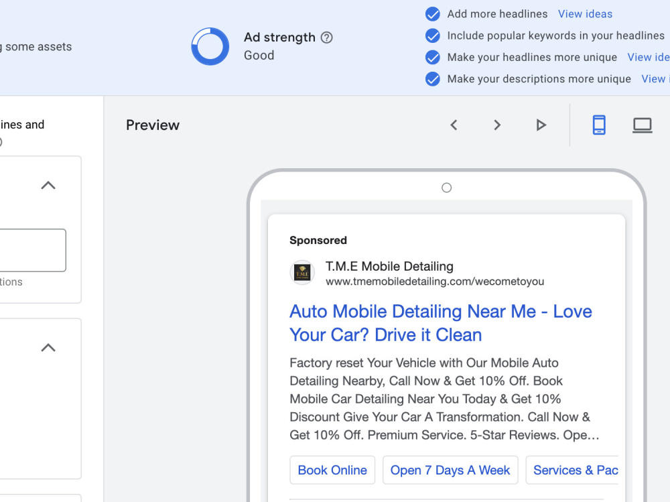
Task: Click the Open 7 Days A Week sitelink
Action: tap(450, 470)
